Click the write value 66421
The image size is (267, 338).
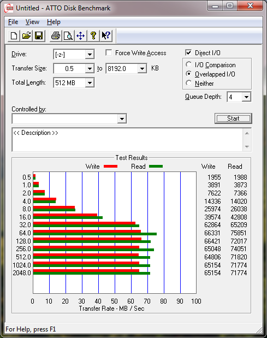pyautogui.click(x=212, y=241)
